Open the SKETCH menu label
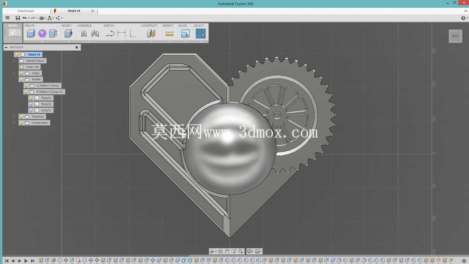The height and width of the screenshot is (264, 469). (x=109, y=26)
